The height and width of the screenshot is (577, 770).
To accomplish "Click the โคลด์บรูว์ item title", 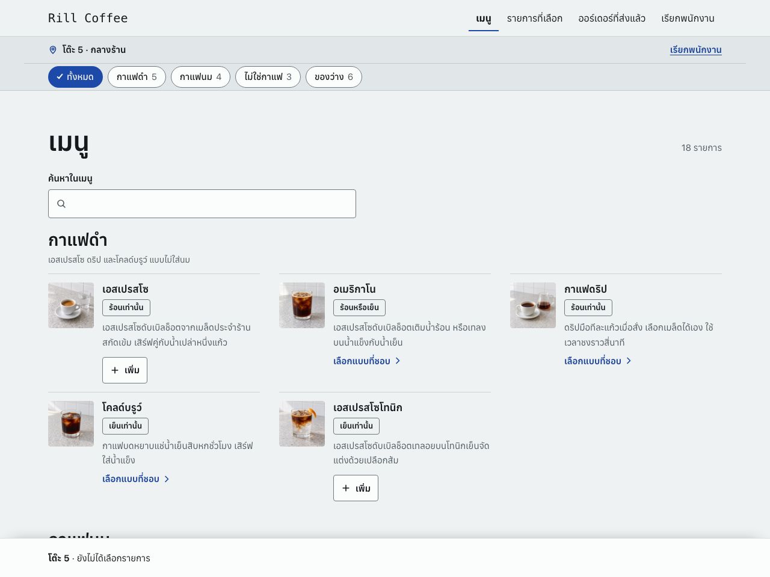I will (122, 408).
